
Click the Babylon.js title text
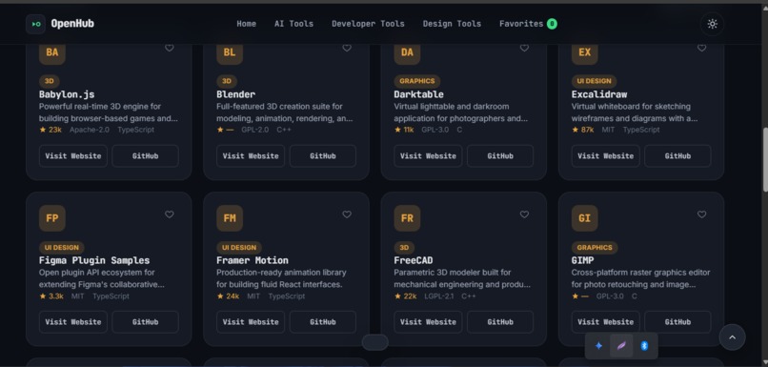(67, 94)
